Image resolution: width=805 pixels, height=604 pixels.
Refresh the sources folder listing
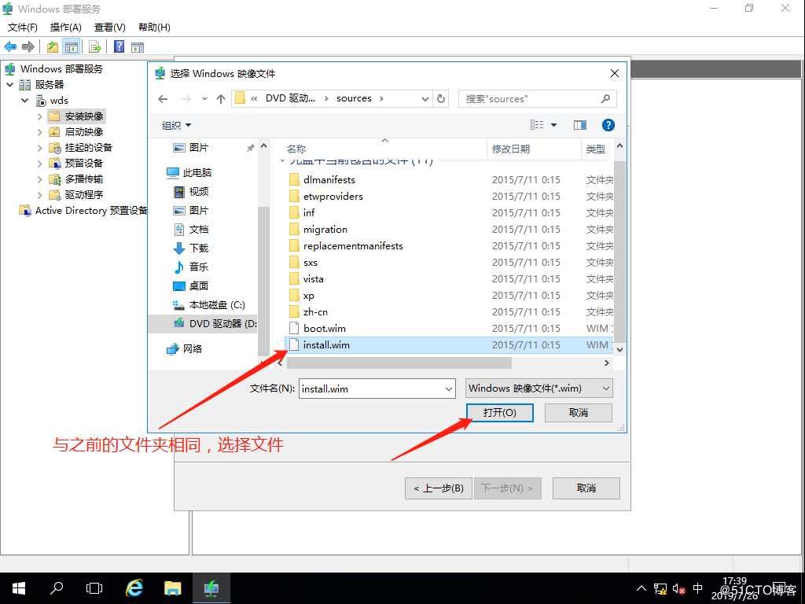[441, 98]
